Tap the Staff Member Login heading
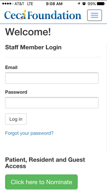The height and width of the screenshot is (190, 107). [x=33, y=47]
